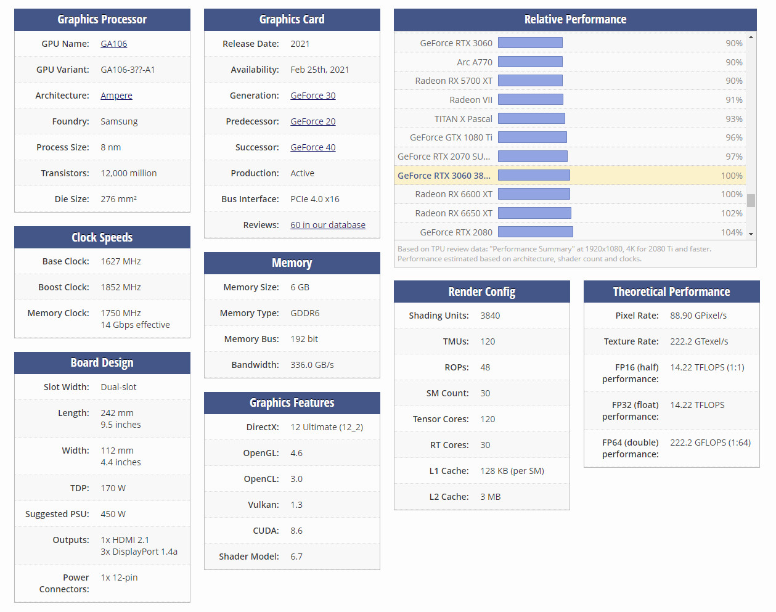This screenshot has width=776, height=612.
Task: Click the GA106-3??-A1 GPU variant value
Action: 128,70
